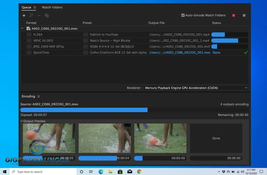Click the A002_C086_09220G_001.mxf output path
Image resolution: width=267 pixels, height=175 pixels.
point(180,47)
